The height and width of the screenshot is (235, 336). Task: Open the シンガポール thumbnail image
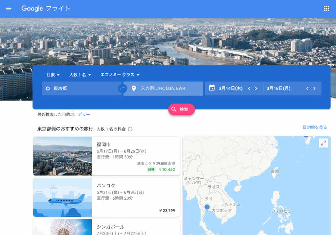click(x=63, y=227)
